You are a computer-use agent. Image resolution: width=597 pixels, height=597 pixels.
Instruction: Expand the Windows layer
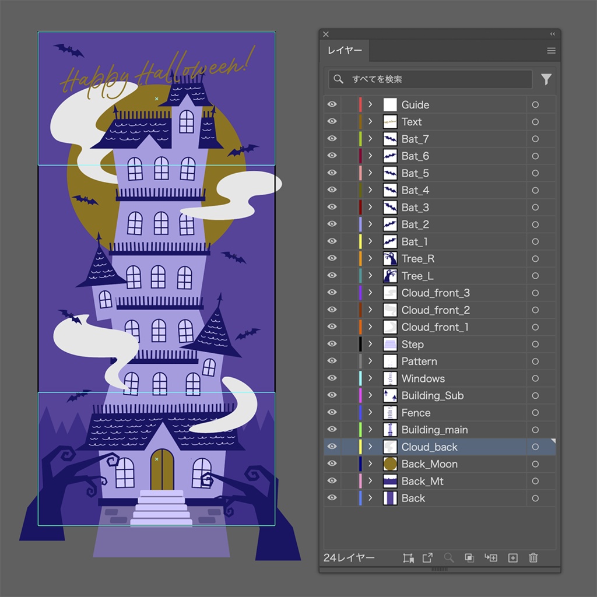click(370, 378)
